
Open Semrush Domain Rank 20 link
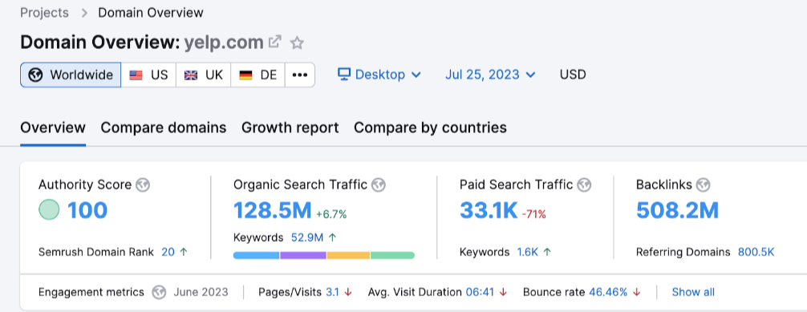[x=168, y=253]
